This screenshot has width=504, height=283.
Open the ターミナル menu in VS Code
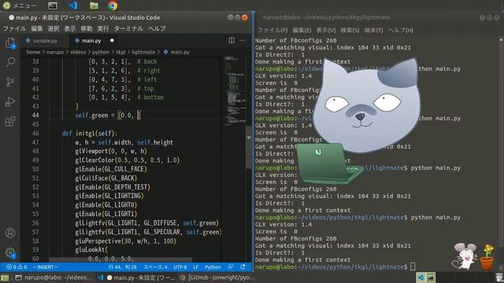tap(128, 28)
